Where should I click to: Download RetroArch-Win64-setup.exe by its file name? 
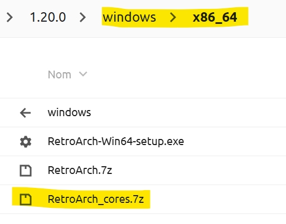(116, 141)
